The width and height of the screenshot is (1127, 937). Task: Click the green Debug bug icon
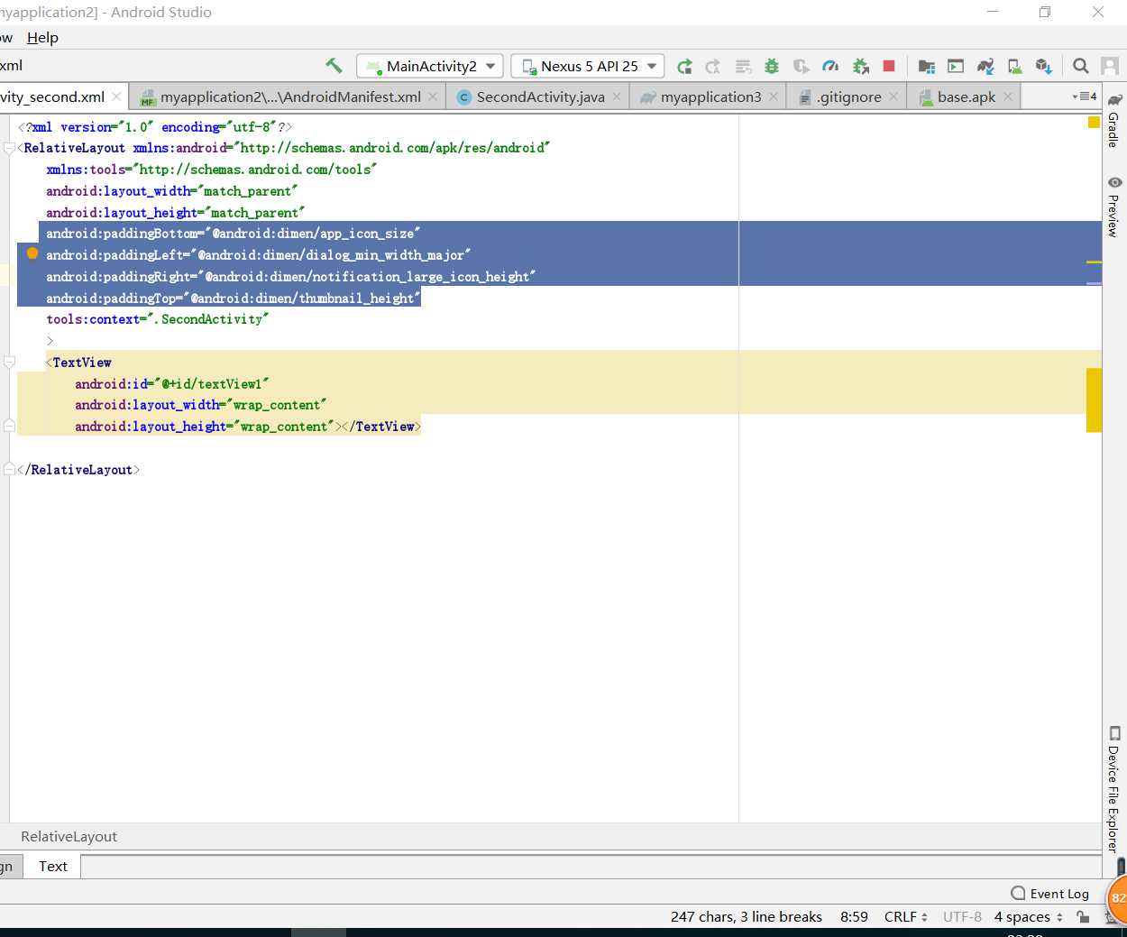pos(772,66)
